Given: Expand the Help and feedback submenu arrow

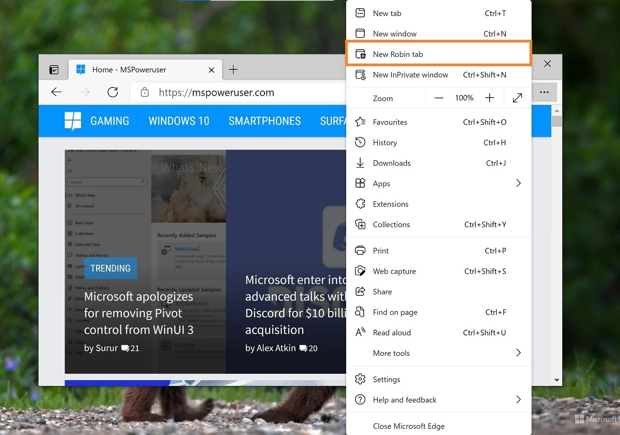Looking at the screenshot, I should (x=519, y=399).
